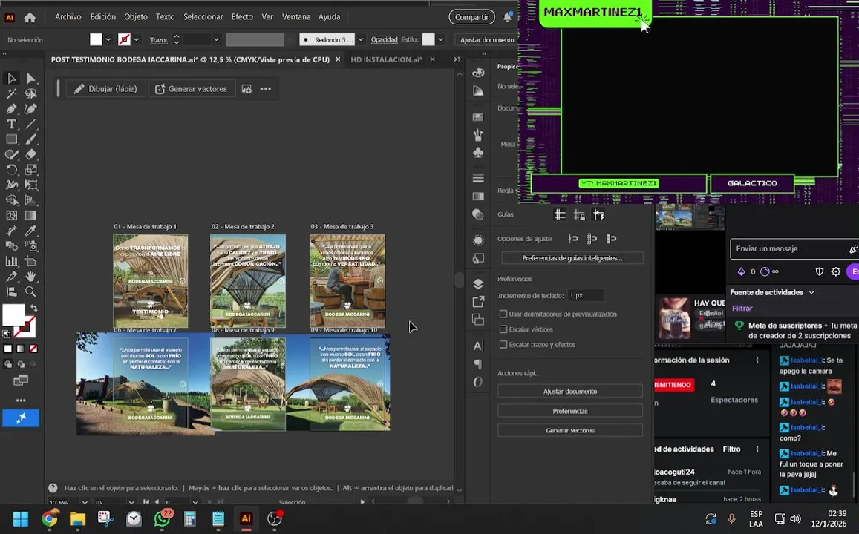
Task: Select the Eyedropper tool
Action: 30,231
